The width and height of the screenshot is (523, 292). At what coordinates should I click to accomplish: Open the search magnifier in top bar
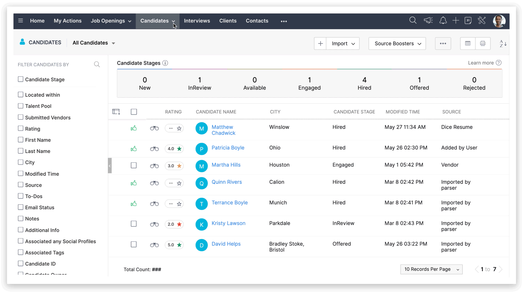click(x=412, y=21)
